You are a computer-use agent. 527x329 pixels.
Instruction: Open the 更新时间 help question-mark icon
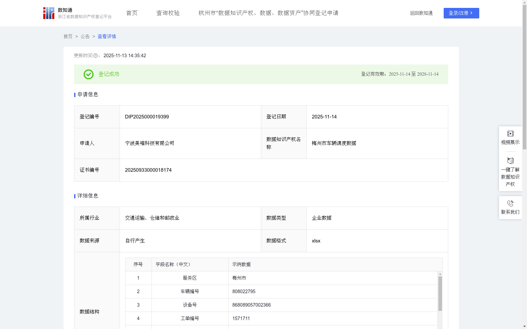click(96, 56)
